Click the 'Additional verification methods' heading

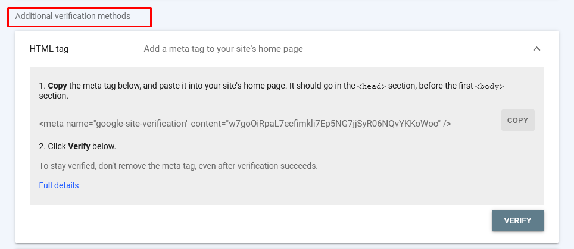(73, 16)
